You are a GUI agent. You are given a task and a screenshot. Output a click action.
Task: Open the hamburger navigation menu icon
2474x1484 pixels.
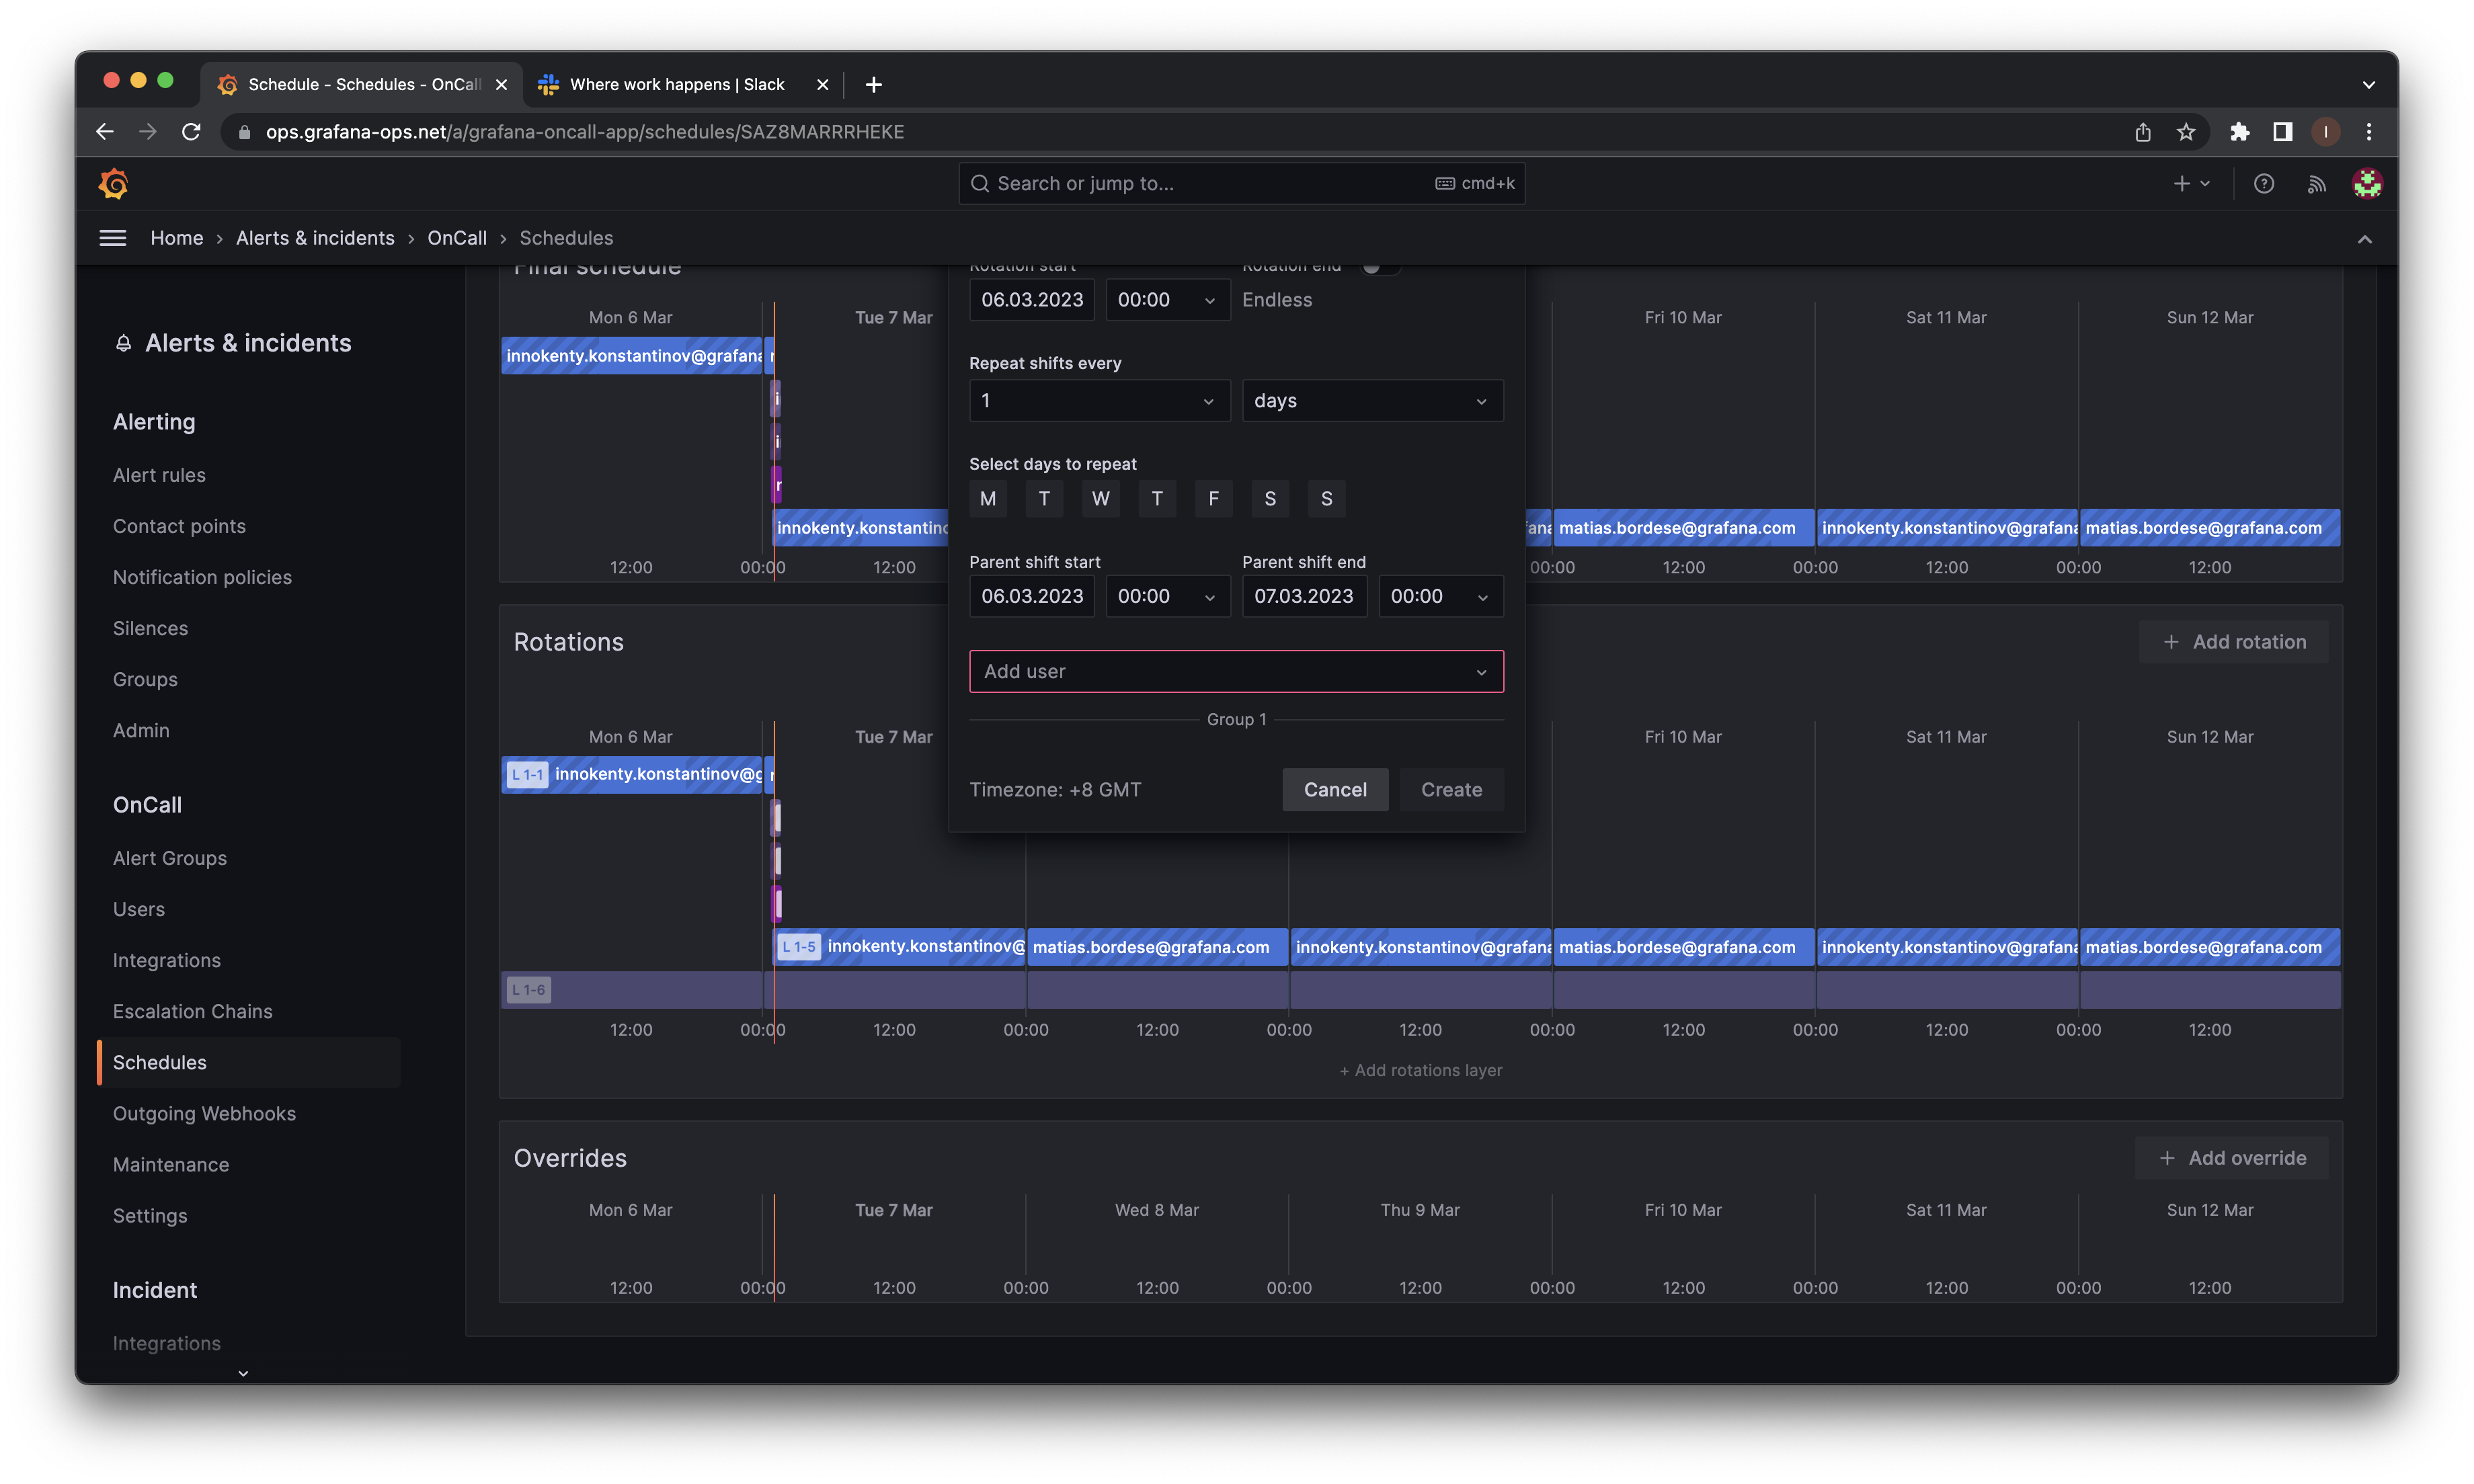click(112, 237)
